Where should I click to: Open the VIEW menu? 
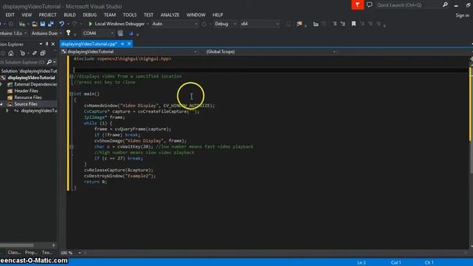(x=27, y=15)
